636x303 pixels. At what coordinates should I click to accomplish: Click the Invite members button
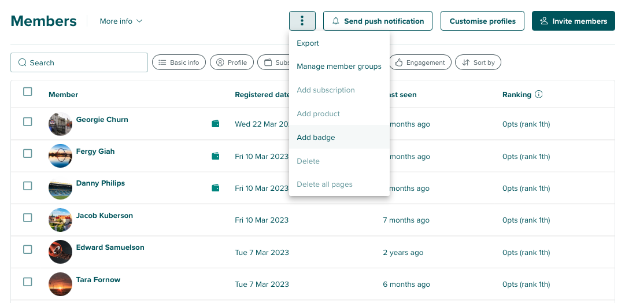click(x=573, y=21)
